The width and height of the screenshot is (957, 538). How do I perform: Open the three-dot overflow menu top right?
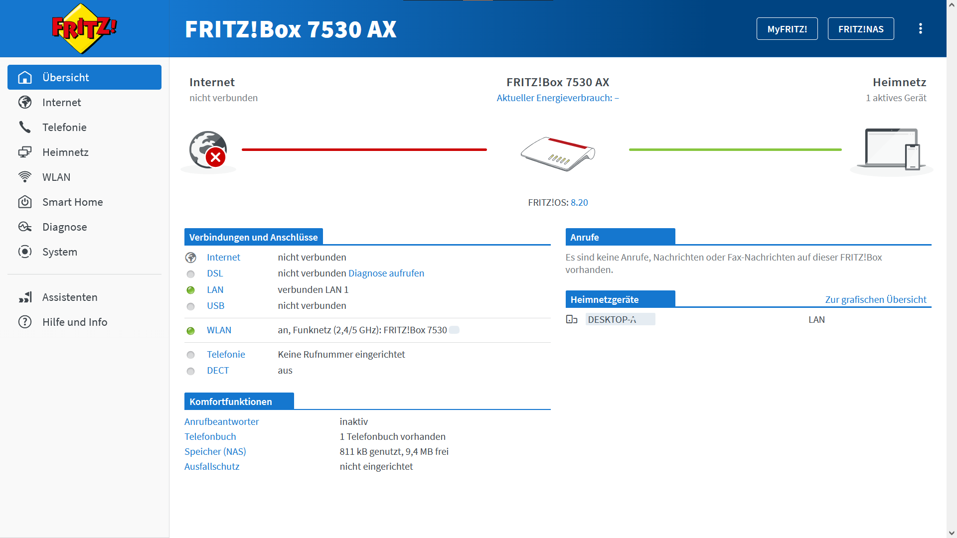(x=921, y=28)
